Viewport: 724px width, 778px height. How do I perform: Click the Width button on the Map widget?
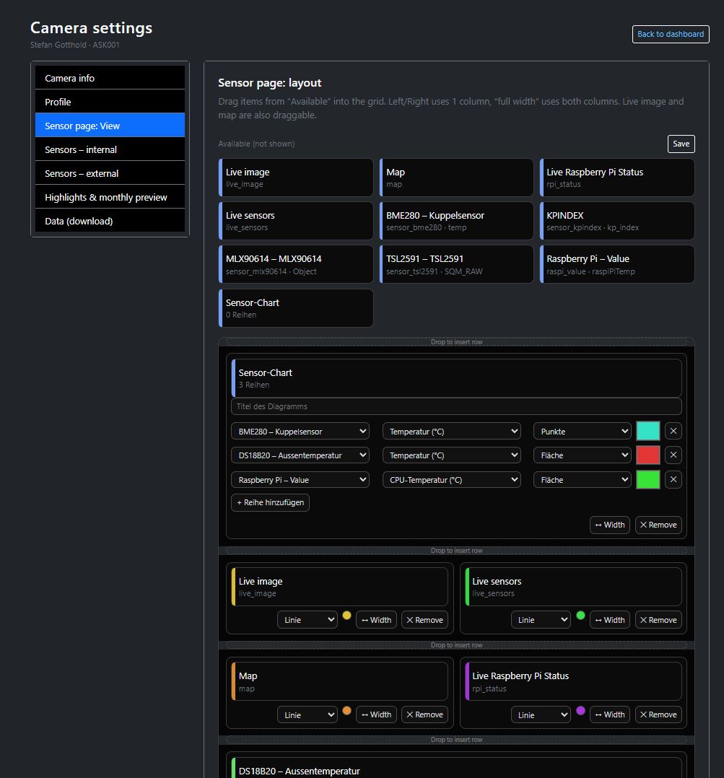(376, 714)
